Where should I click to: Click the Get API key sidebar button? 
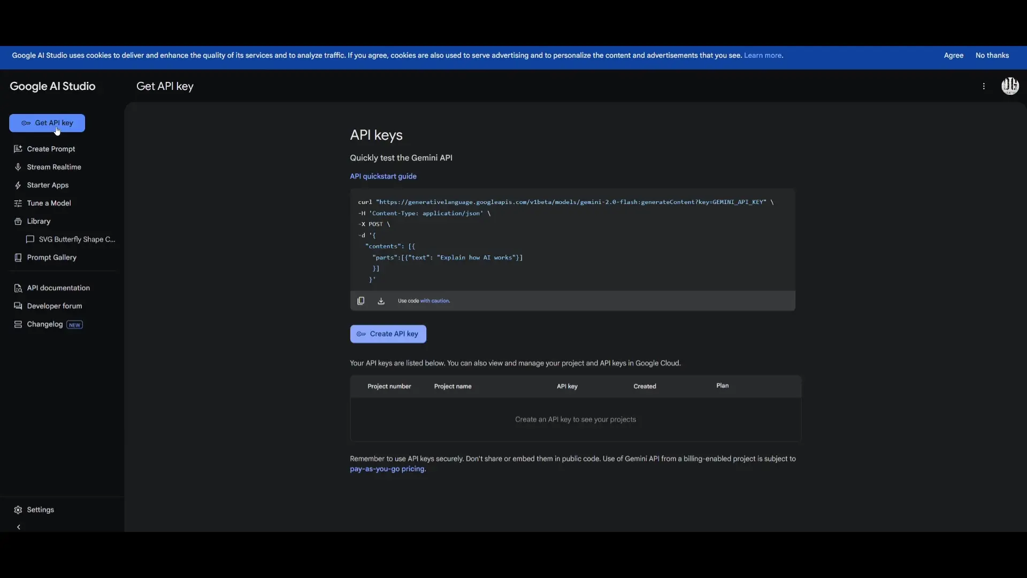(47, 123)
